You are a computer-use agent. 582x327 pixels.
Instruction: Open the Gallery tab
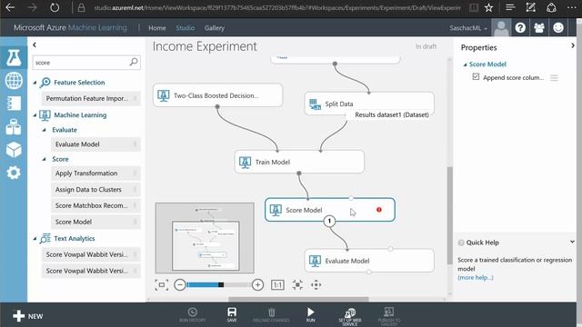click(x=215, y=28)
